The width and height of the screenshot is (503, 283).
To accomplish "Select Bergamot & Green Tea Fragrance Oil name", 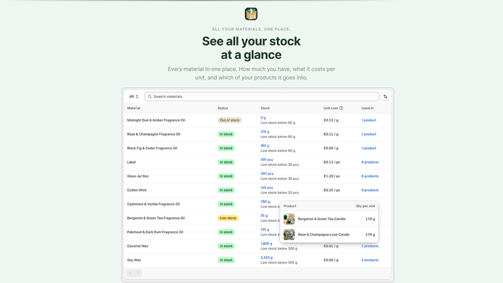I will 156,218.
